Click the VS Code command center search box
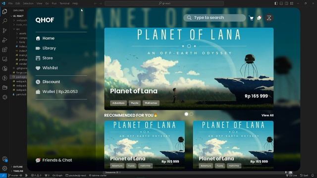This screenshot has height=178, width=317. coord(164,3)
